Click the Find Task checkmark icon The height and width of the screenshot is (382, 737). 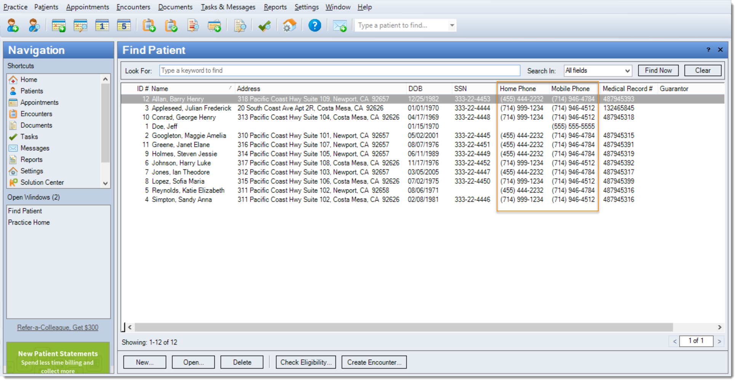[x=264, y=26]
